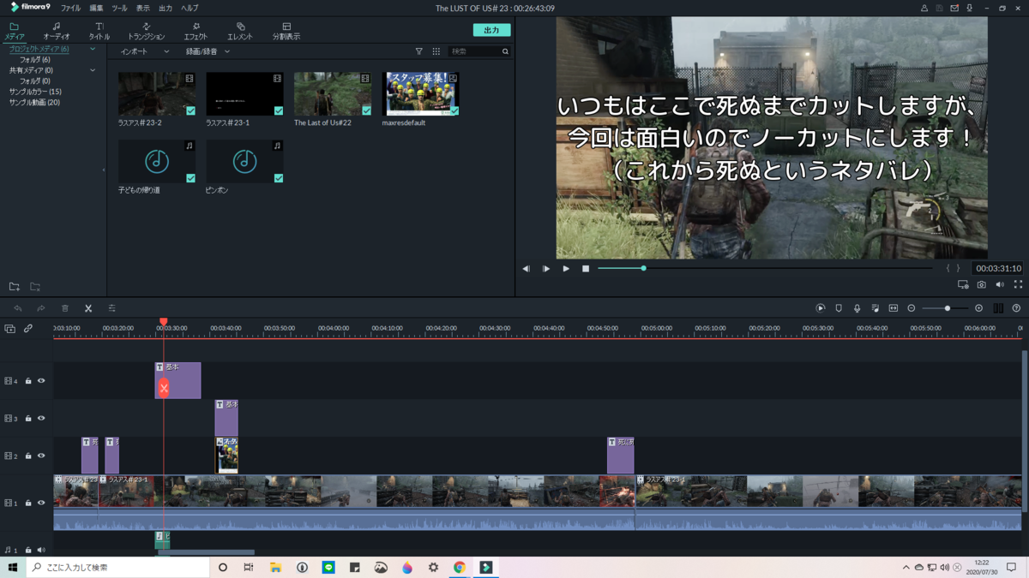Open the ヘルプ menu
This screenshot has height=578, width=1029.
(190, 8)
